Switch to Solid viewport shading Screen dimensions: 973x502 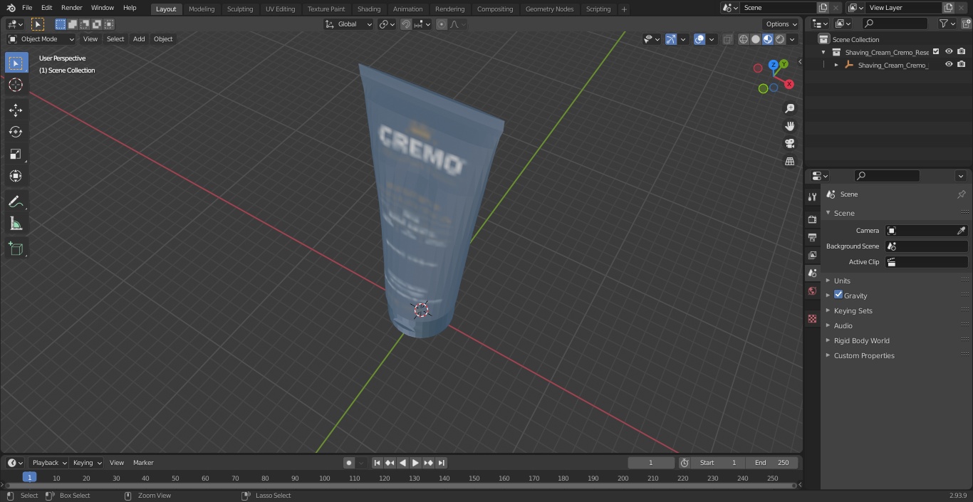point(756,39)
